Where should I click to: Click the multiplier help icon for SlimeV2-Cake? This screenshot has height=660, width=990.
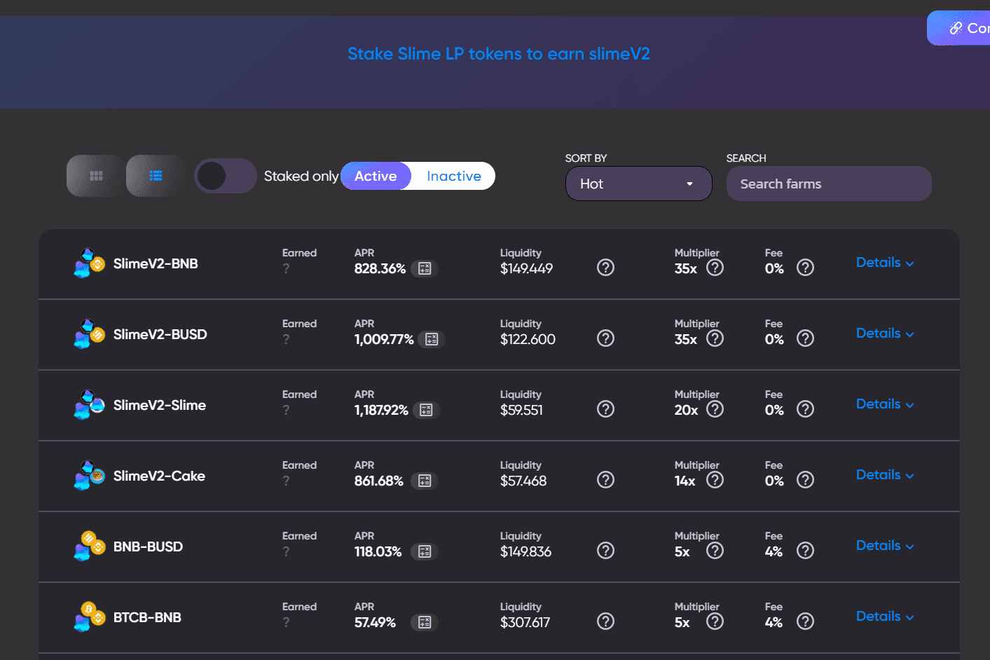tap(715, 480)
